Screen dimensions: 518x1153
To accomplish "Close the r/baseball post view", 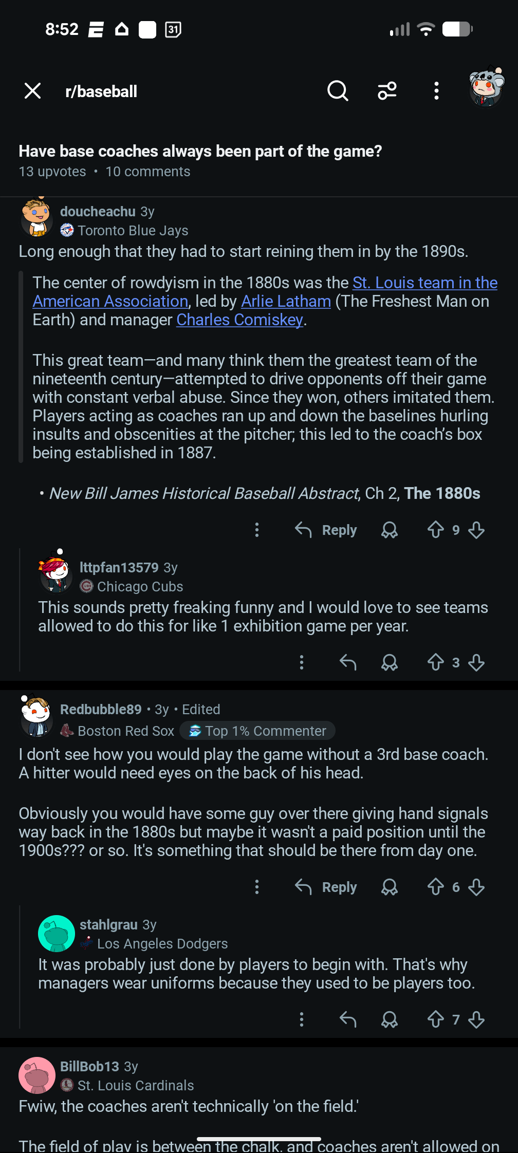I will (33, 91).
